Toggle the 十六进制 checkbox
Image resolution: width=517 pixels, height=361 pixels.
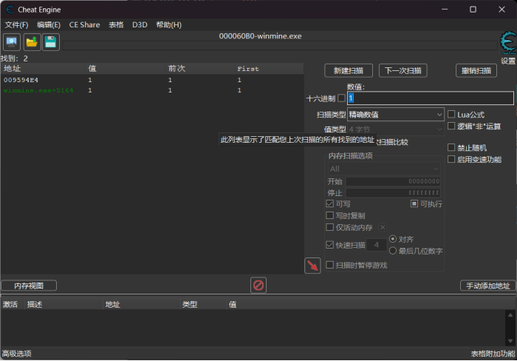[x=341, y=98]
